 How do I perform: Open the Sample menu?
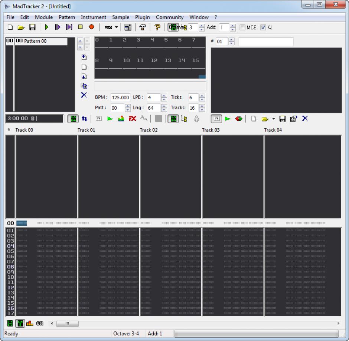click(121, 17)
